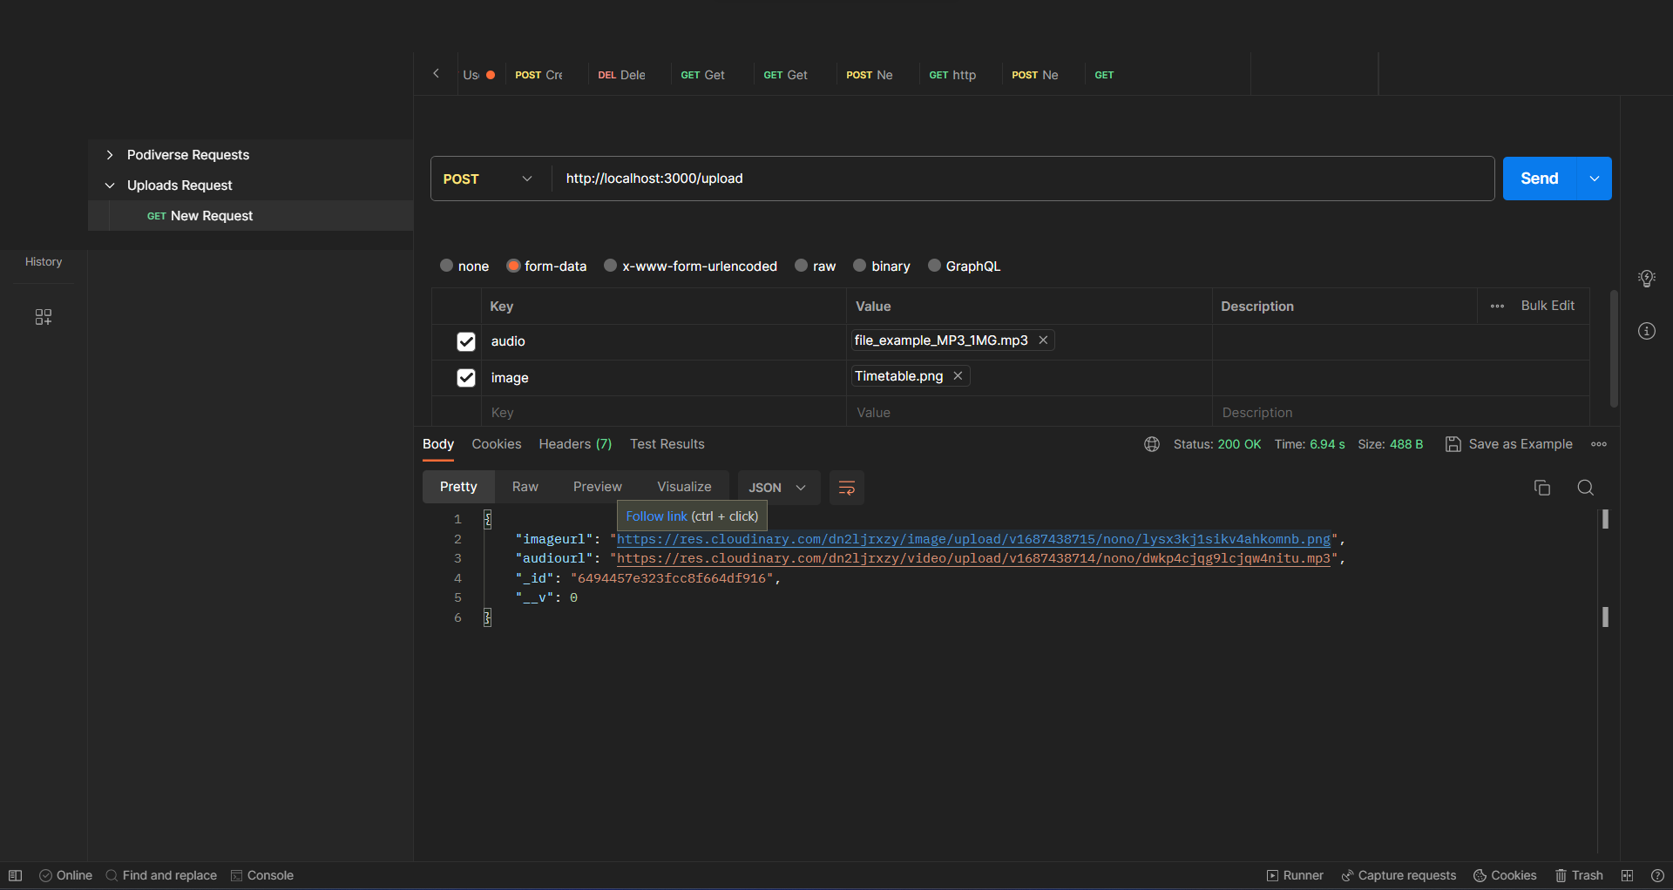
Task: Open the GET http request tab
Action: coord(953,75)
